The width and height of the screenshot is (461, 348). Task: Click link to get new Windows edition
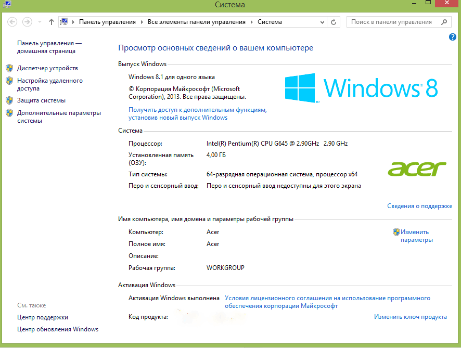point(198,113)
